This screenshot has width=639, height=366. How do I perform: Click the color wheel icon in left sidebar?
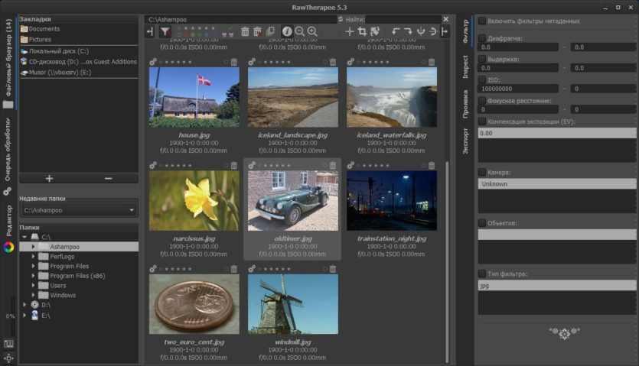point(8,247)
